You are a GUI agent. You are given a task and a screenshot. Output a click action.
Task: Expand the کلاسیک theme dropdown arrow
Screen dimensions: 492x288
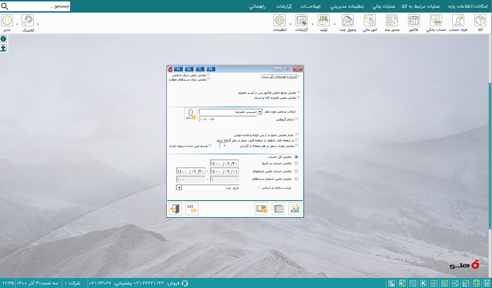click(38, 24)
